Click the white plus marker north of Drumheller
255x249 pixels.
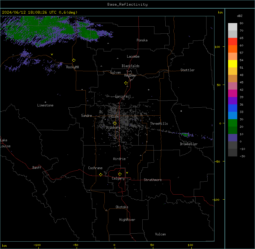pyautogui.click(x=181, y=111)
